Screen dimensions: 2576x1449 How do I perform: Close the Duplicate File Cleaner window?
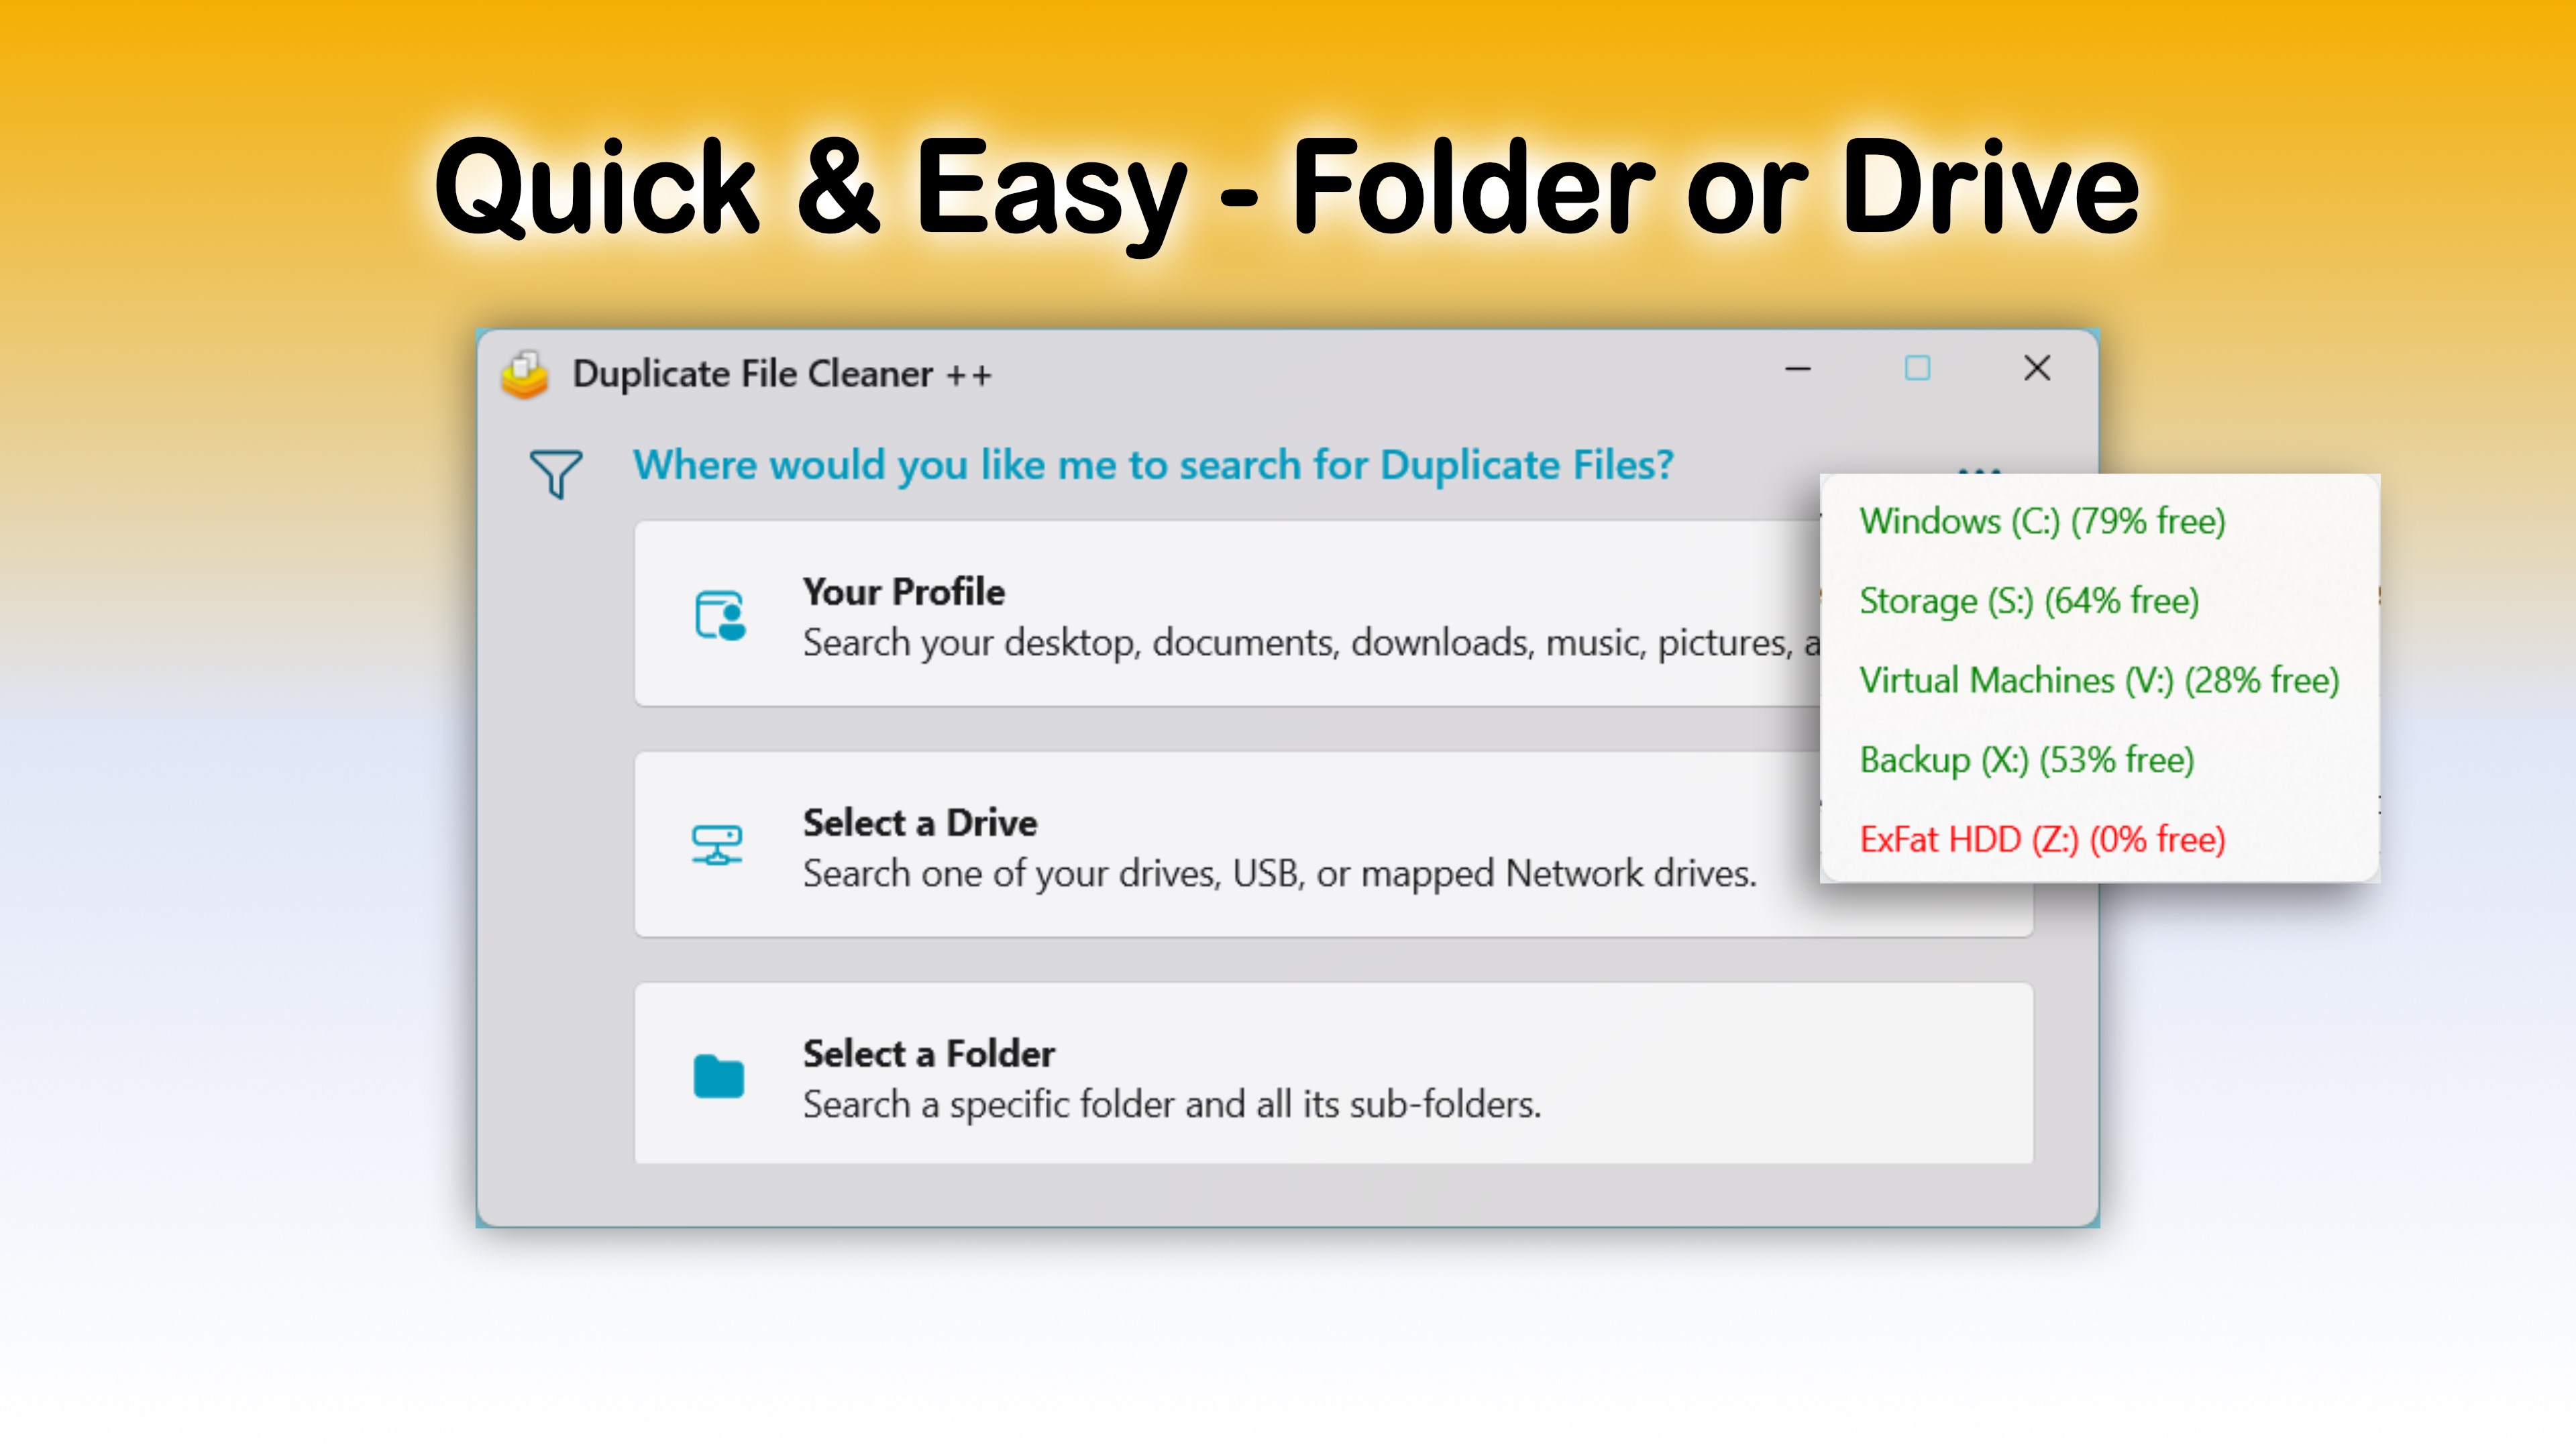[2037, 369]
